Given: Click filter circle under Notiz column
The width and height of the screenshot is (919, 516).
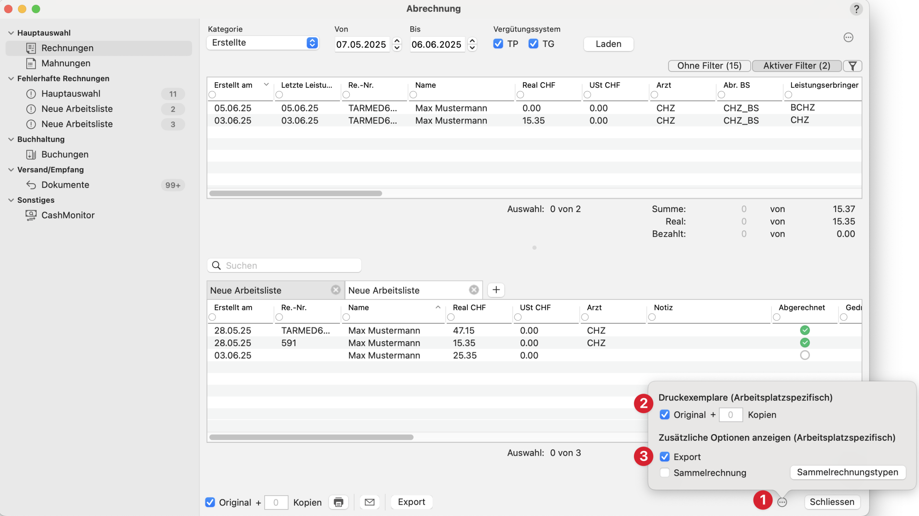Looking at the screenshot, I should 652,317.
